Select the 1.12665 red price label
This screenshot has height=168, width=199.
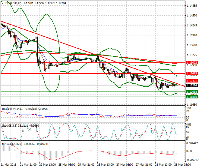(x=192, y=73)
